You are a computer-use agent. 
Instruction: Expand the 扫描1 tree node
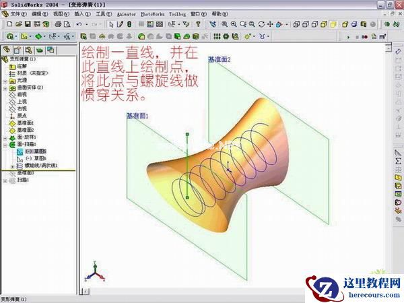[x=5, y=181]
